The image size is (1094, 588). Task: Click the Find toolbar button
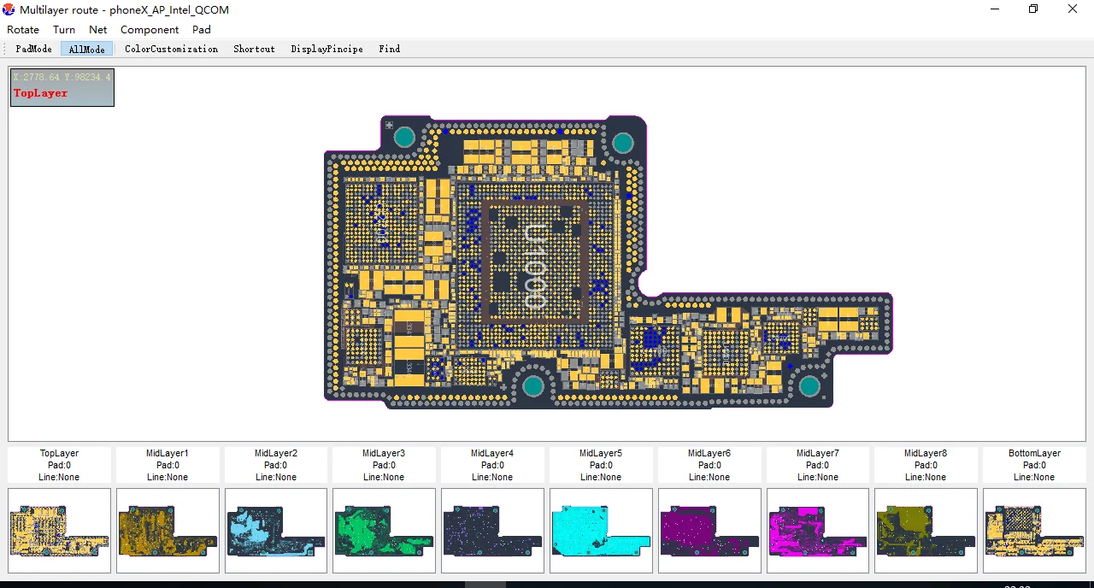389,49
